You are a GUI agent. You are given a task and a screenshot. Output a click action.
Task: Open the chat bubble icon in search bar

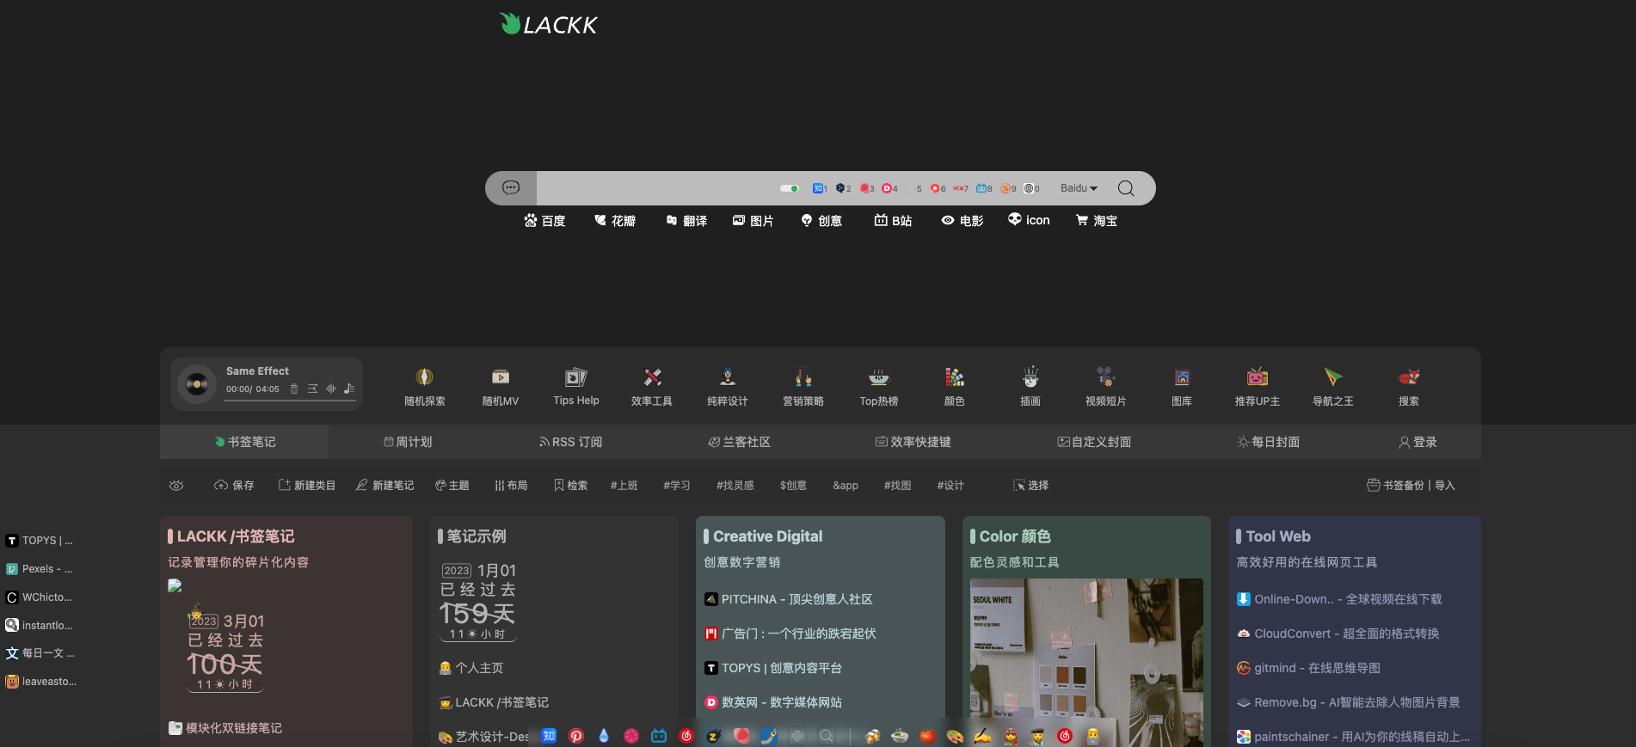pyautogui.click(x=511, y=188)
